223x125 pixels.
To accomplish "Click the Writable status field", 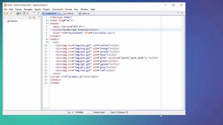I will pos(79,112).
